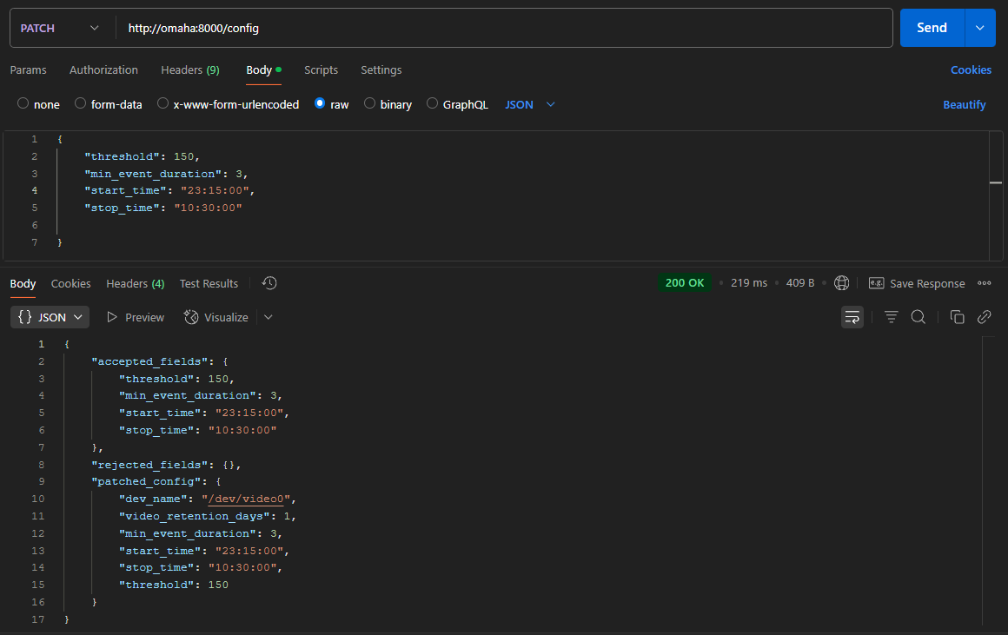Toggle the wrap lines icon

coord(852,317)
